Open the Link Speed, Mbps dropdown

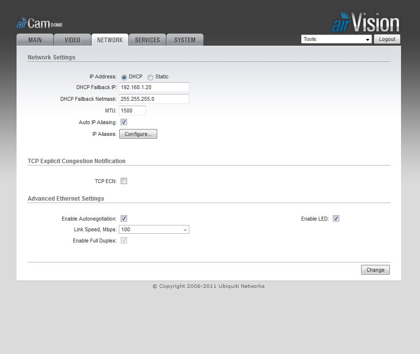coord(154,230)
